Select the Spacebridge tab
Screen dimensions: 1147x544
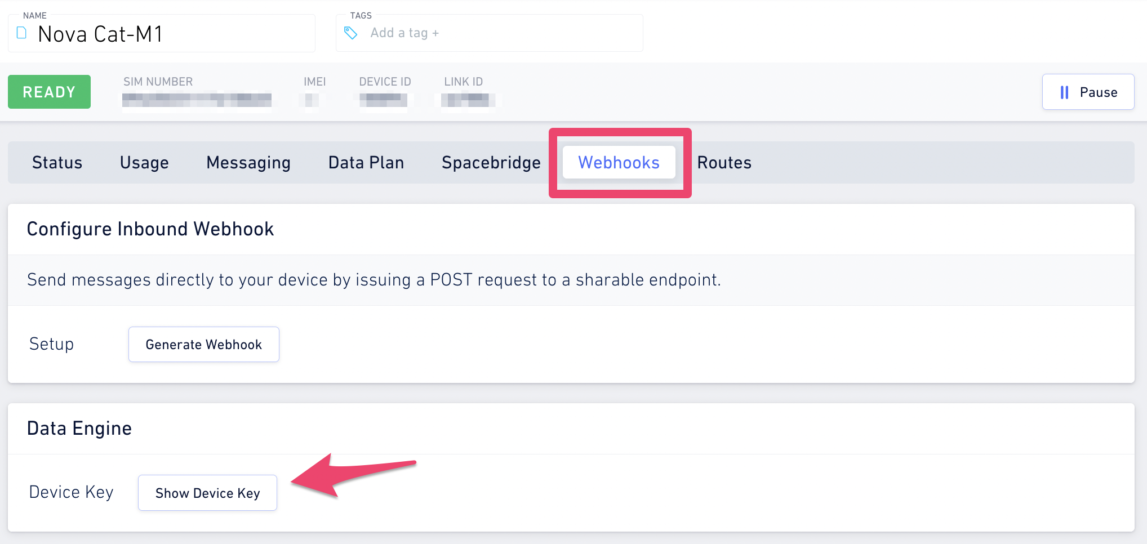tap(491, 162)
